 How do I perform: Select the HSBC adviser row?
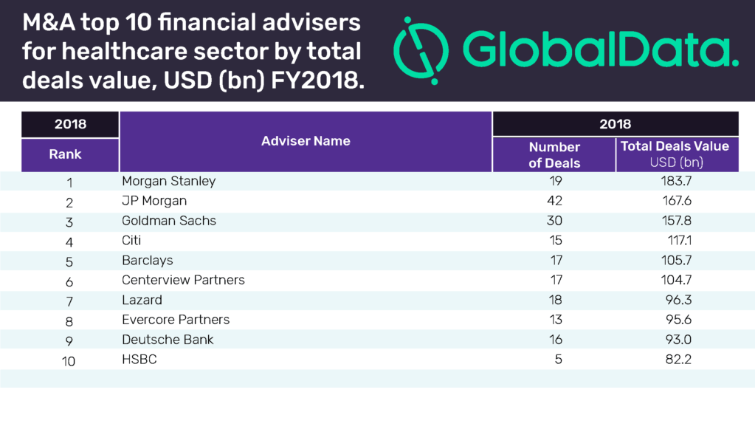(139, 360)
